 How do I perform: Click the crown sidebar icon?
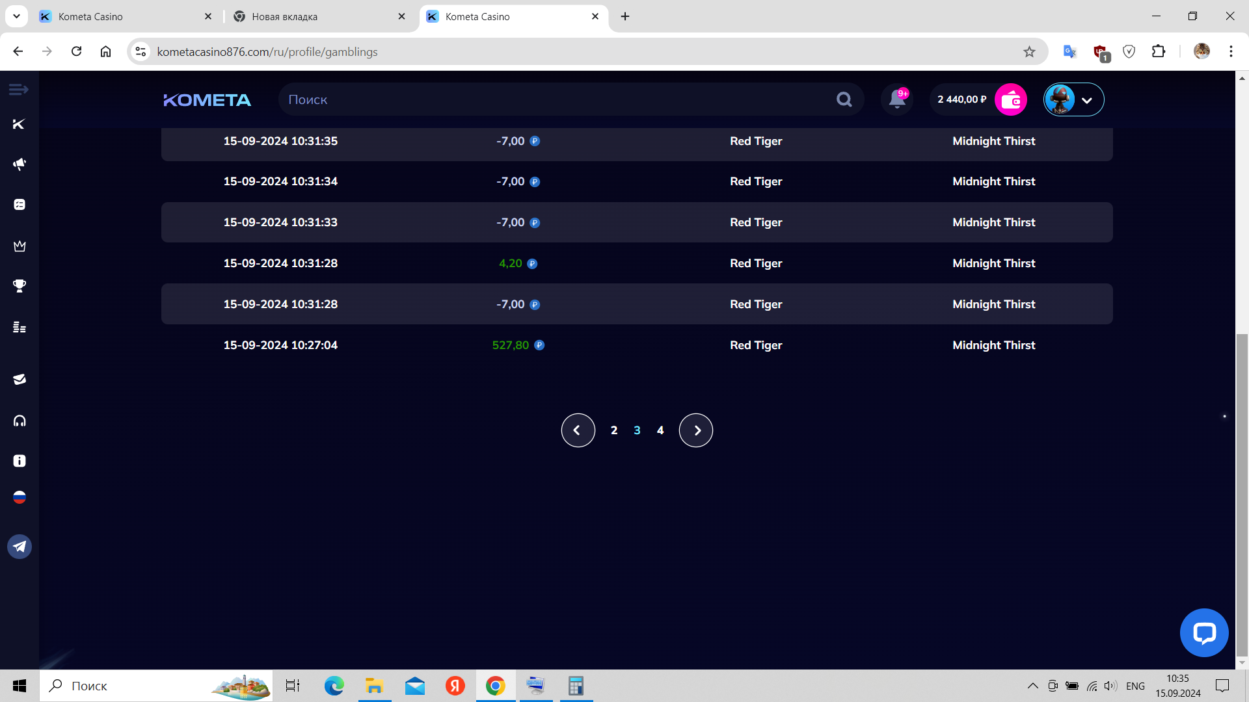(20, 246)
